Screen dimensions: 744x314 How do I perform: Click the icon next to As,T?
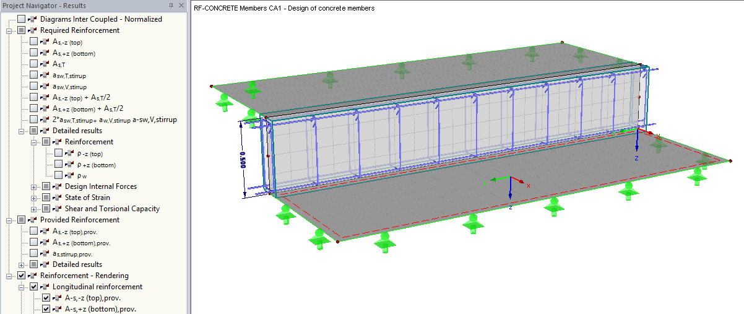coord(45,64)
